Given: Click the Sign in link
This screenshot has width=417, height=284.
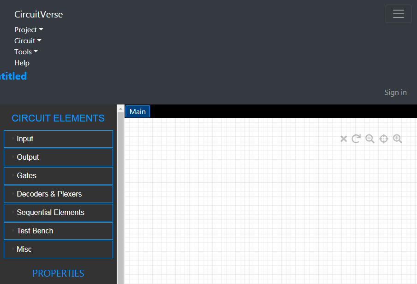Looking at the screenshot, I should pos(395,92).
